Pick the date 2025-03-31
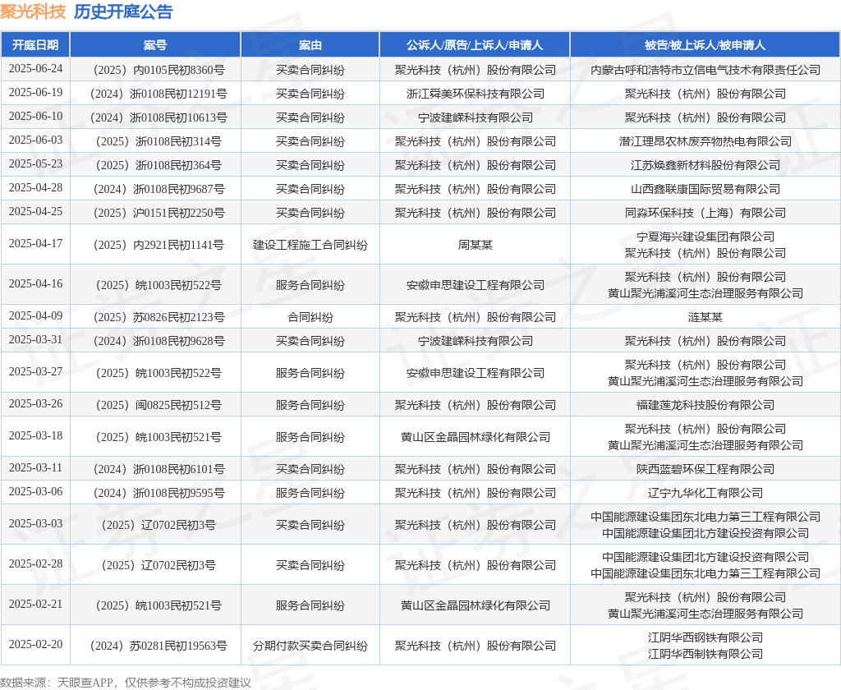 tap(35, 339)
